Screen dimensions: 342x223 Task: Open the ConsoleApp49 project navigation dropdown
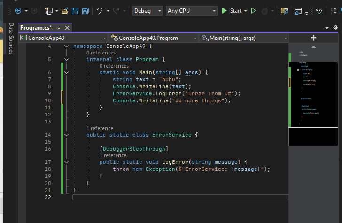coord(63,38)
